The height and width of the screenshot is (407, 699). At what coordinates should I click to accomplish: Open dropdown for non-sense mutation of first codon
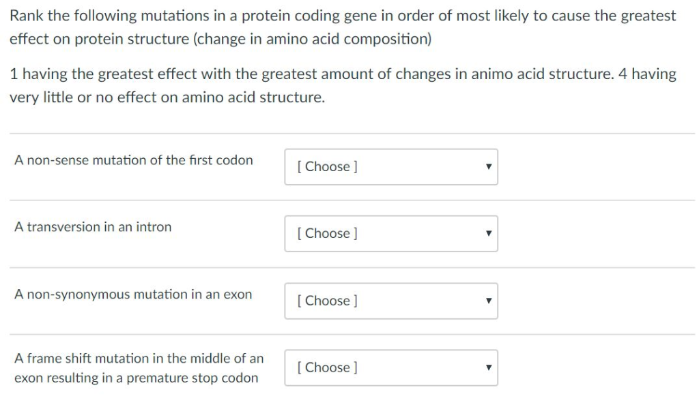390,166
